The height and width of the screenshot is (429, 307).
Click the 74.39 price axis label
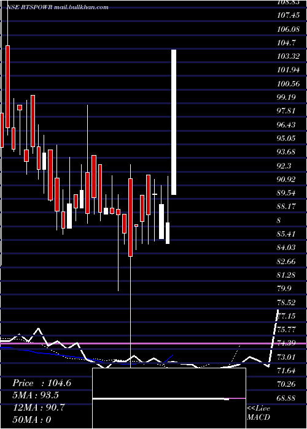pos(287,343)
